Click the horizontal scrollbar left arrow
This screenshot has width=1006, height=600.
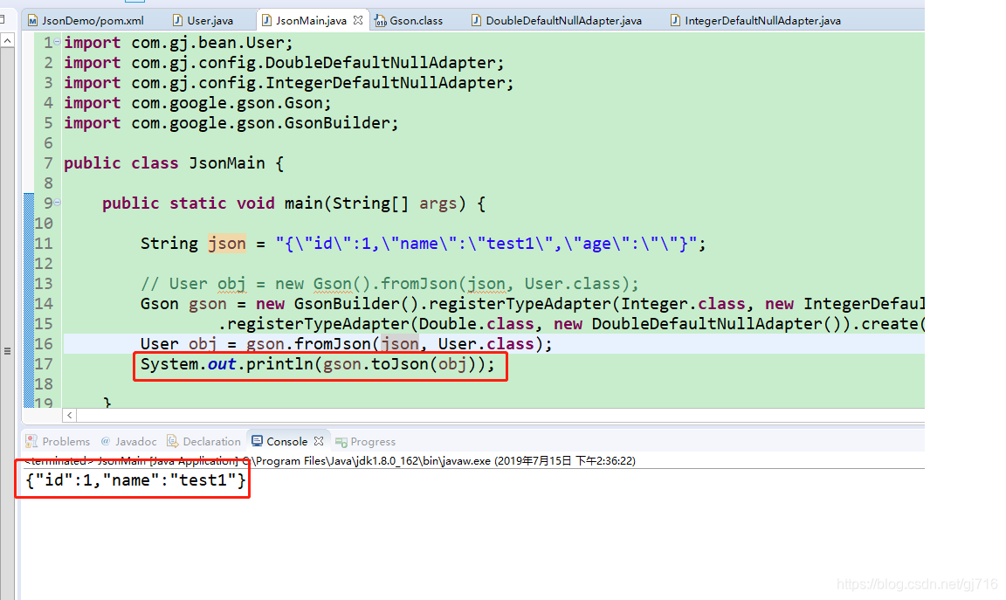(x=69, y=415)
